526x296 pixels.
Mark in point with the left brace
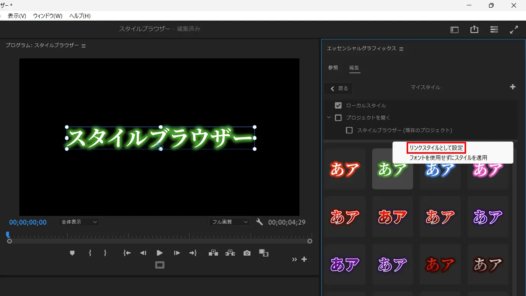point(90,253)
